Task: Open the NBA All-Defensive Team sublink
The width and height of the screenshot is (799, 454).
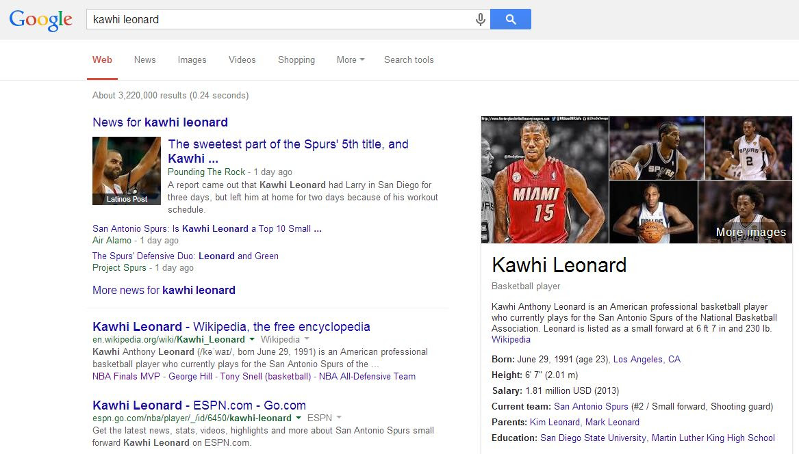Action: [x=367, y=377]
